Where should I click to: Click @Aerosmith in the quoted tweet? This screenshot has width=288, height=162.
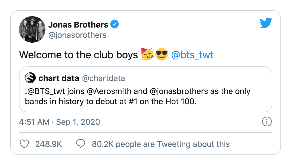click(x=109, y=91)
